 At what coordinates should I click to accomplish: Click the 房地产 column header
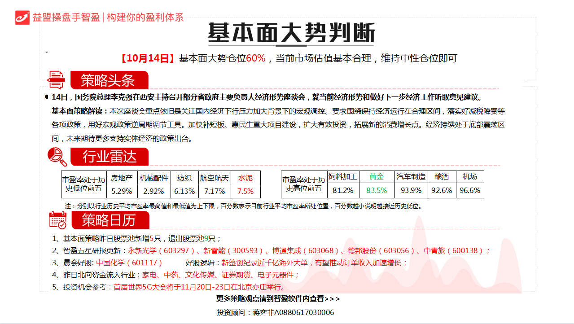122,178
